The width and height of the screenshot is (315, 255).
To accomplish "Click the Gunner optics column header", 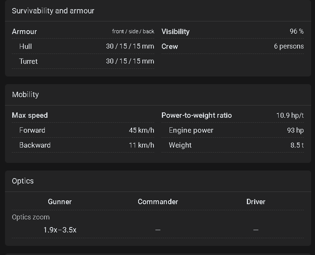I will click(60, 201).
